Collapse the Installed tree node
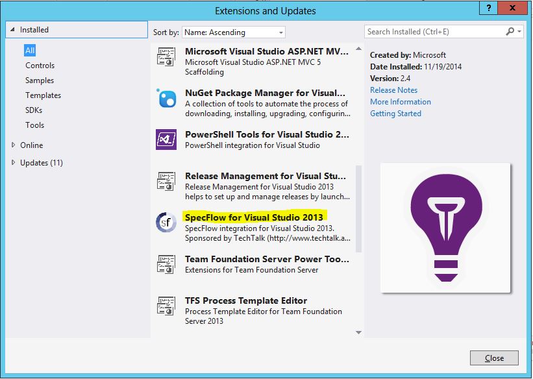The height and width of the screenshot is (379, 533). (12, 30)
